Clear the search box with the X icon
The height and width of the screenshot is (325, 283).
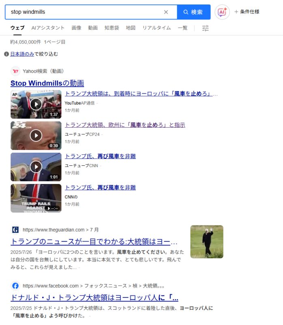point(166,12)
